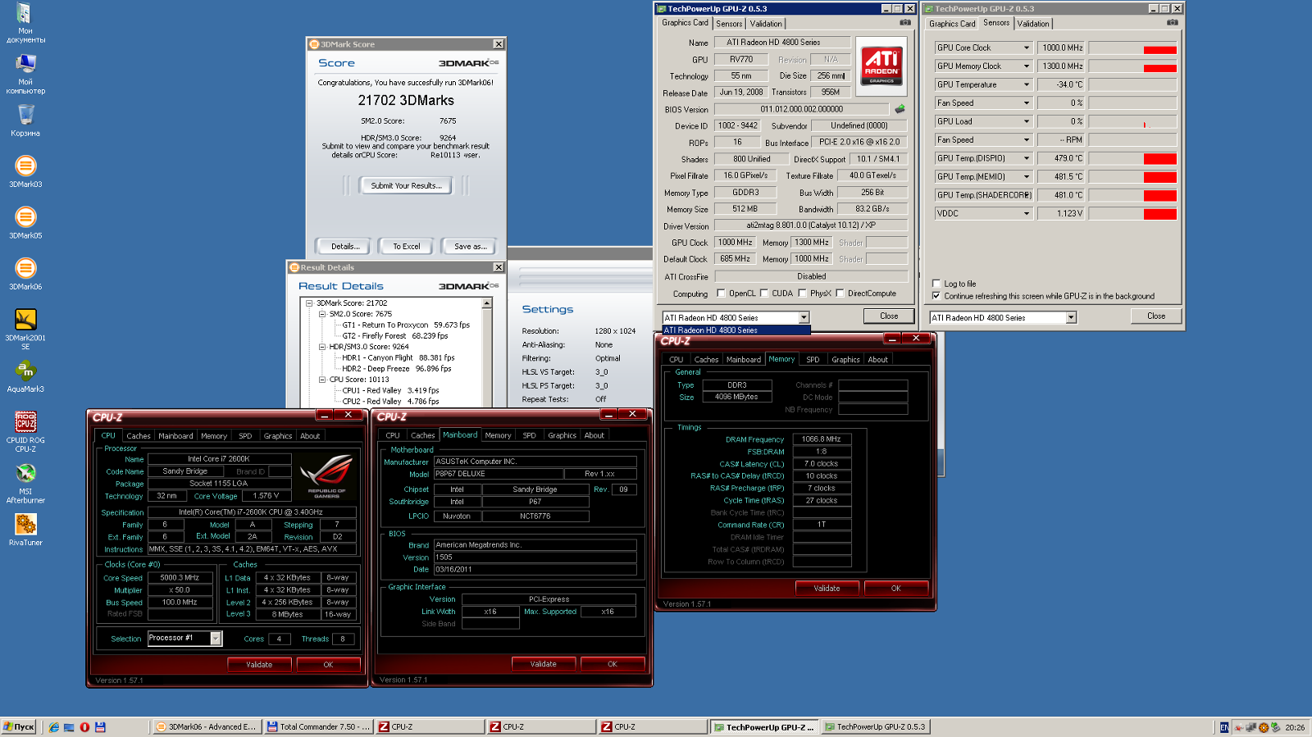The height and width of the screenshot is (737, 1312).
Task: Enable the Log to file checkbox
Action: click(x=936, y=284)
